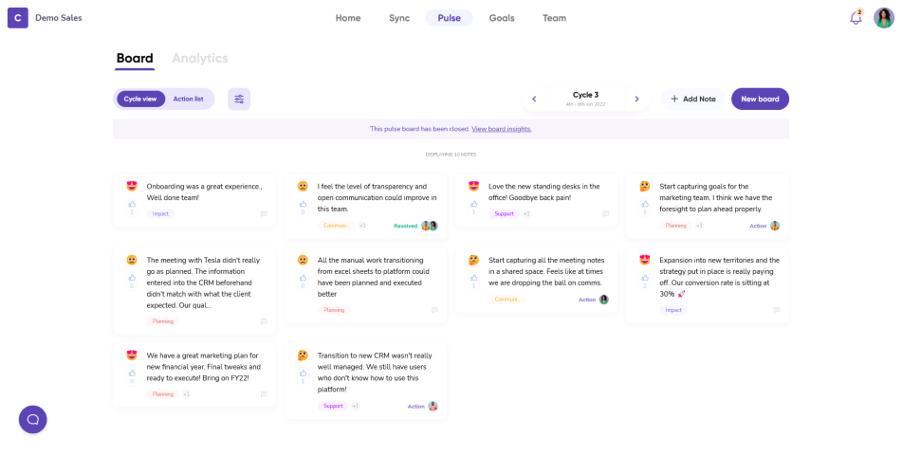Open the View board insights link
This screenshot has height=474, width=902.
(x=501, y=129)
